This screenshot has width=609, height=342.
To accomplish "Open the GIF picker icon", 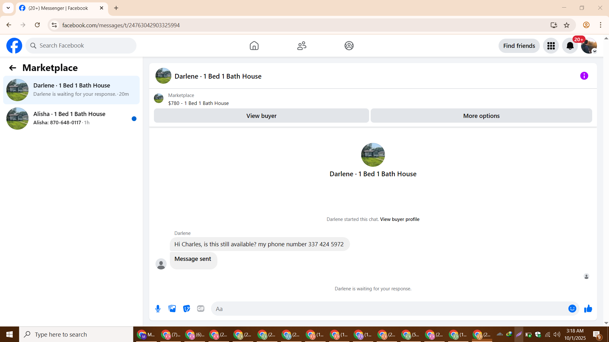I will point(201,309).
